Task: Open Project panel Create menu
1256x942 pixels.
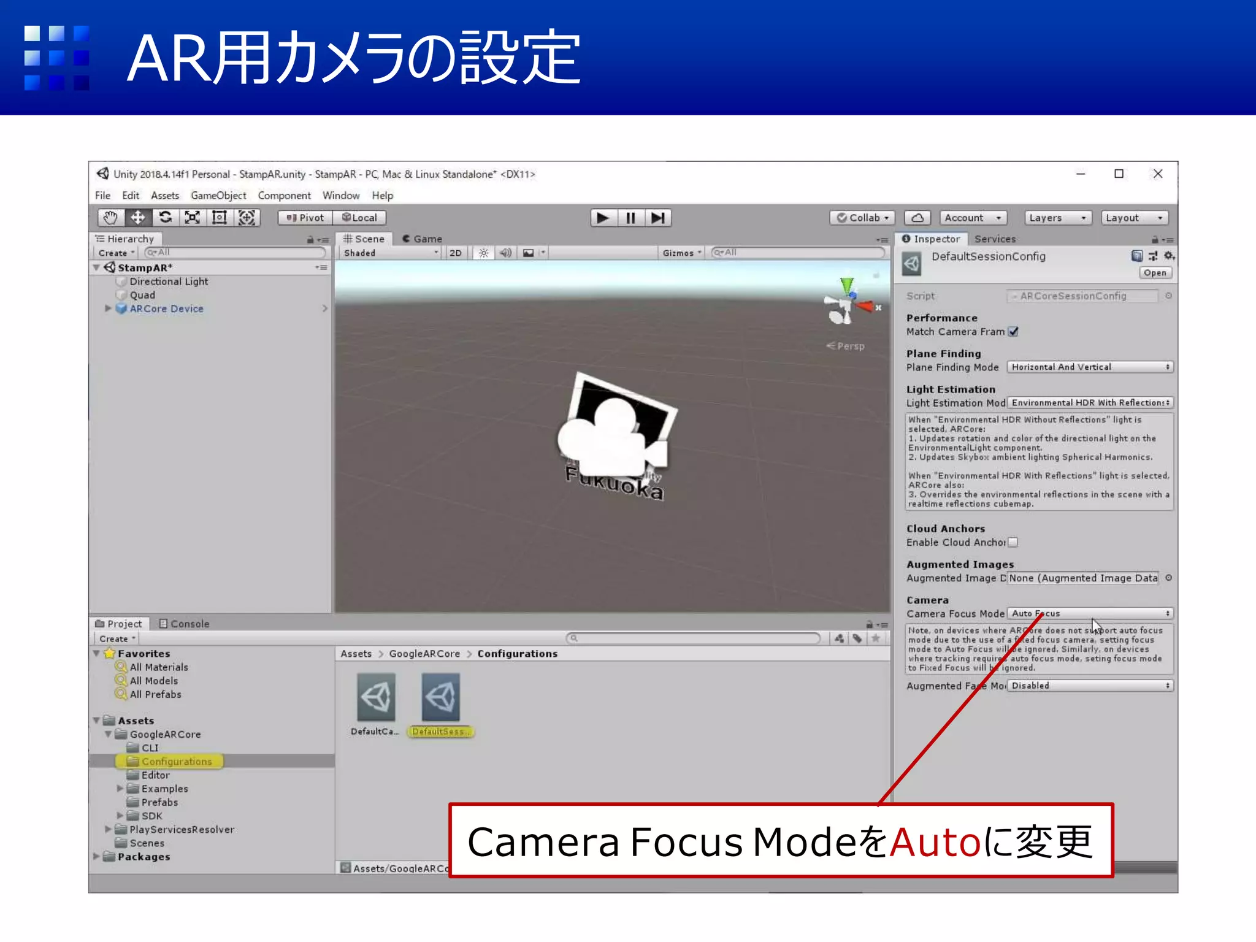Action: (117, 638)
